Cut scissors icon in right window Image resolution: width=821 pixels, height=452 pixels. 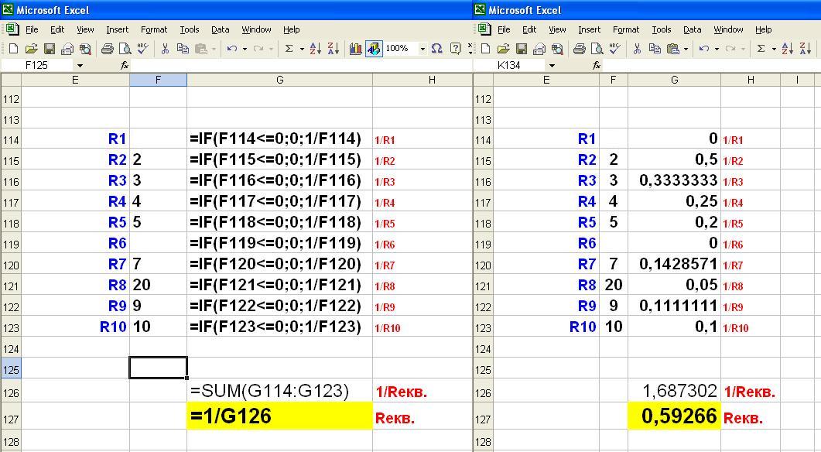click(x=637, y=49)
